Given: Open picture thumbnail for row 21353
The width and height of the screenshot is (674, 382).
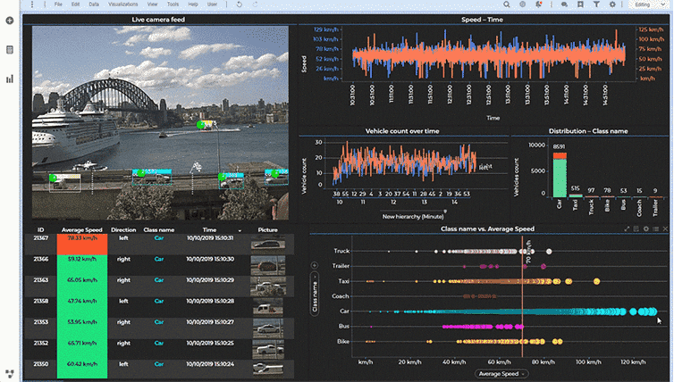Looking at the screenshot, I should pyautogui.click(x=268, y=328).
